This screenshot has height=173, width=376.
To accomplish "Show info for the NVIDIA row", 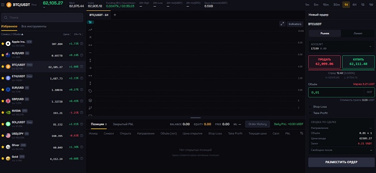I will point(81,113).
